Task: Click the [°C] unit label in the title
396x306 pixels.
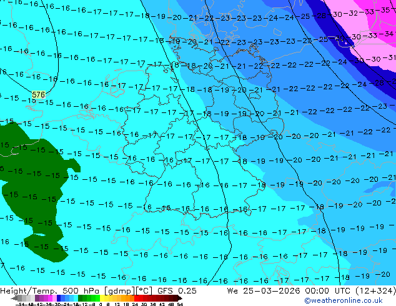Action: pyautogui.click(x=144, y=291)
